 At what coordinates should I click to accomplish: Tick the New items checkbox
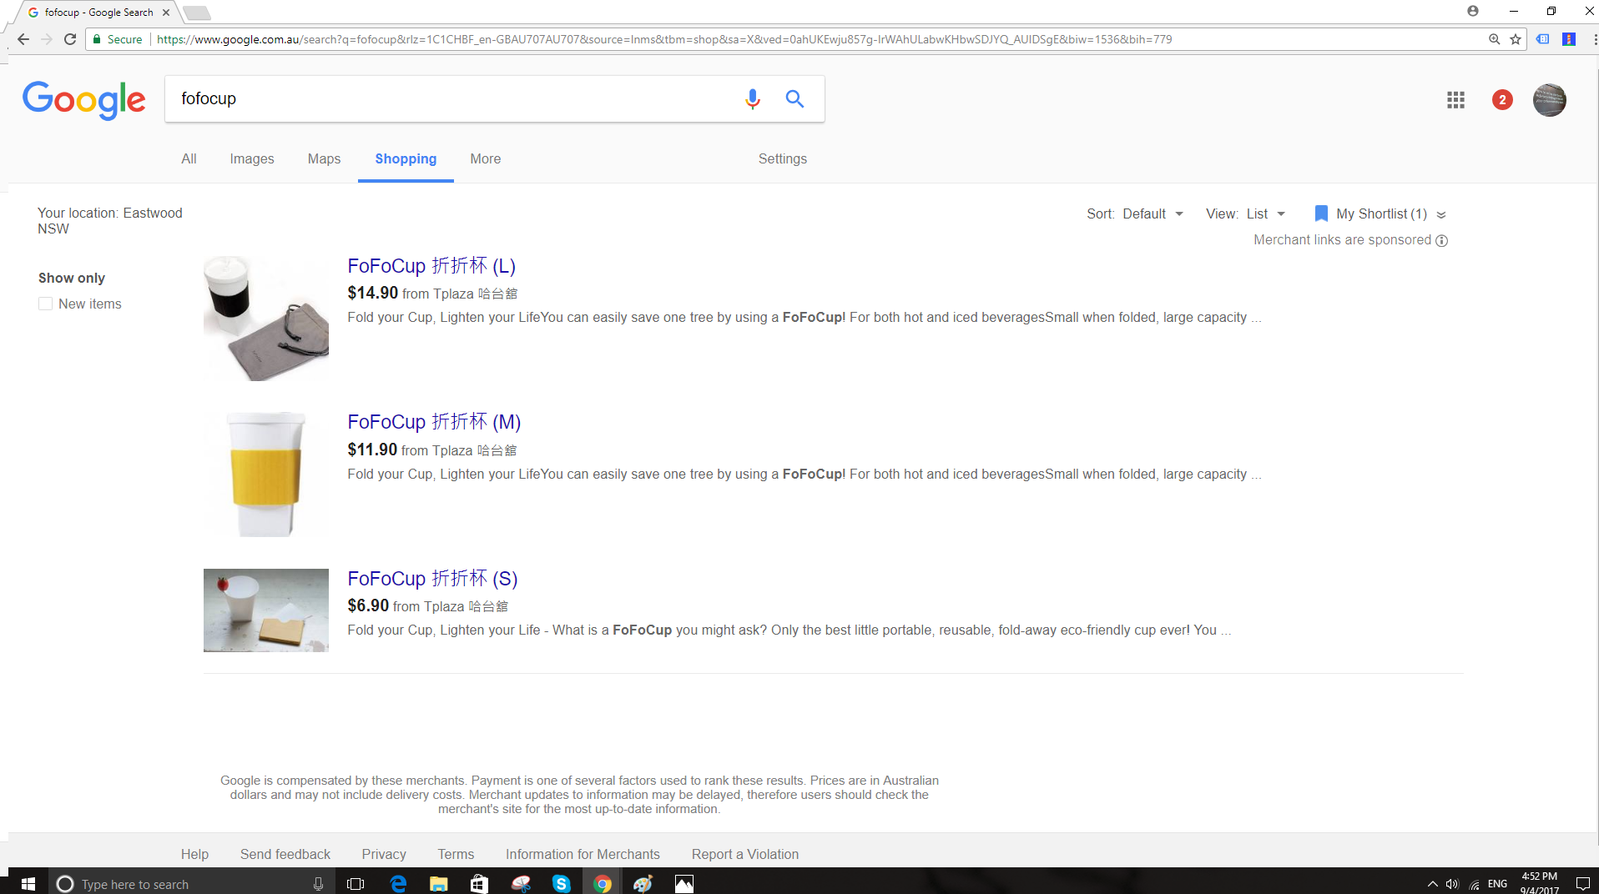[46, 304]
